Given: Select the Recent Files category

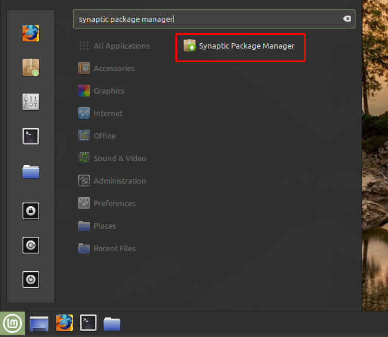Looking at the screenshot, I should click(x=107, y=248).
